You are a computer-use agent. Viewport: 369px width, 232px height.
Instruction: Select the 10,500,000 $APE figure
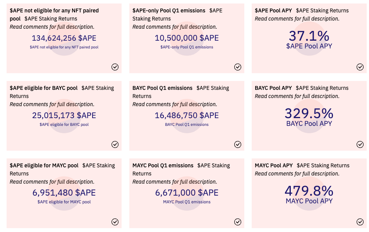click(187, 38)
